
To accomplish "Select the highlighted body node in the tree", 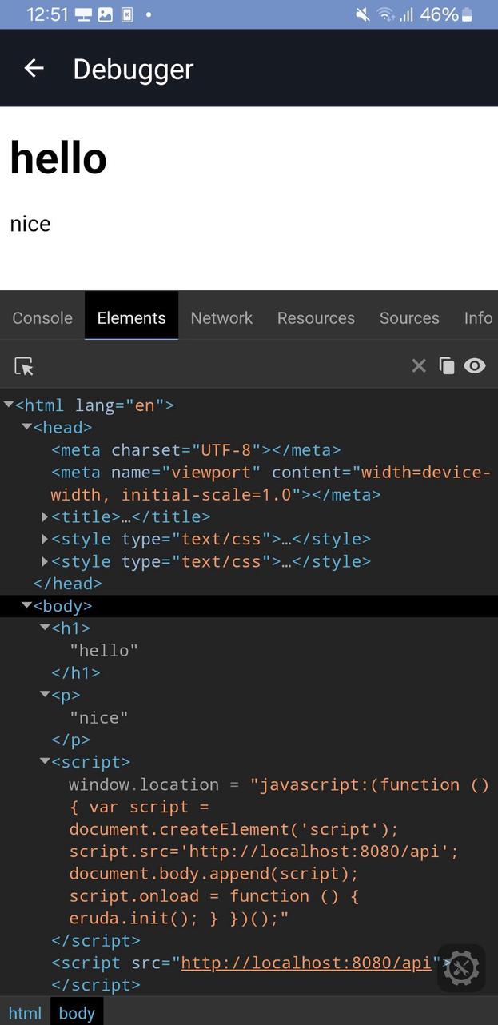I will tap(62, 605).
